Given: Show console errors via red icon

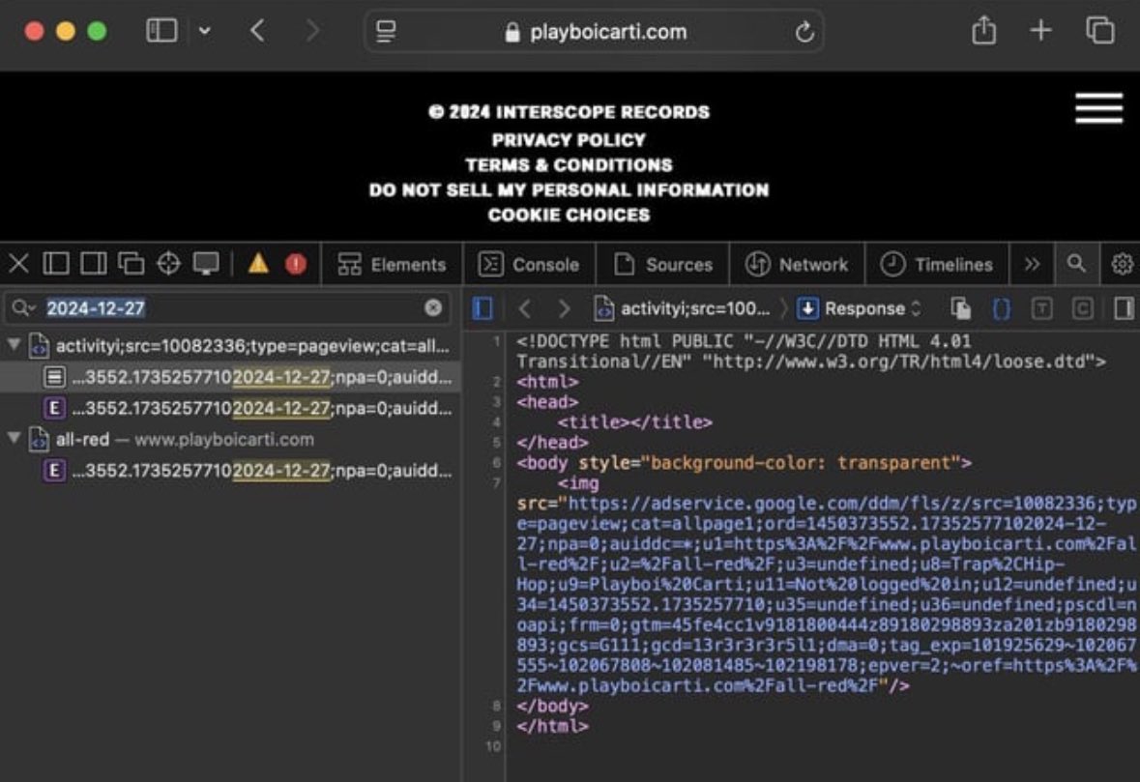Looking at the screenshot, I should [x=295, y=264].
